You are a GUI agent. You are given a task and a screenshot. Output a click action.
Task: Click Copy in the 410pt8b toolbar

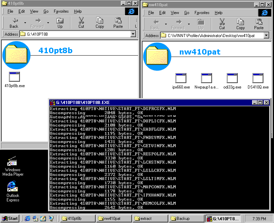[x=100, y=23]
